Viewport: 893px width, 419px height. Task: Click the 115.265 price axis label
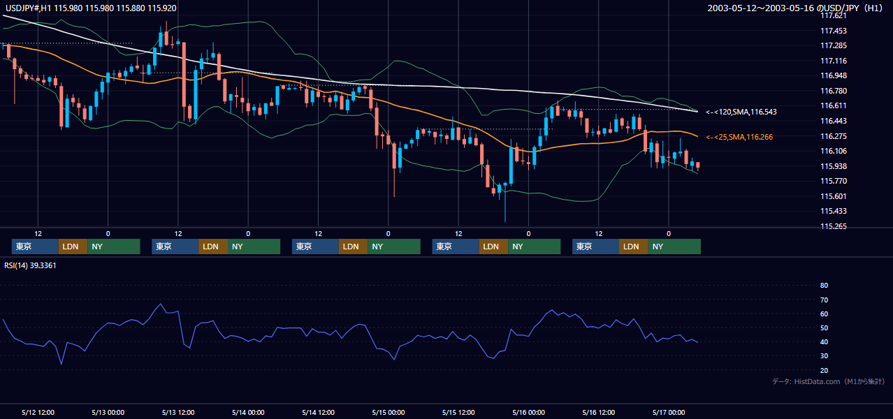pyautogui.click(x=833, y=226)
